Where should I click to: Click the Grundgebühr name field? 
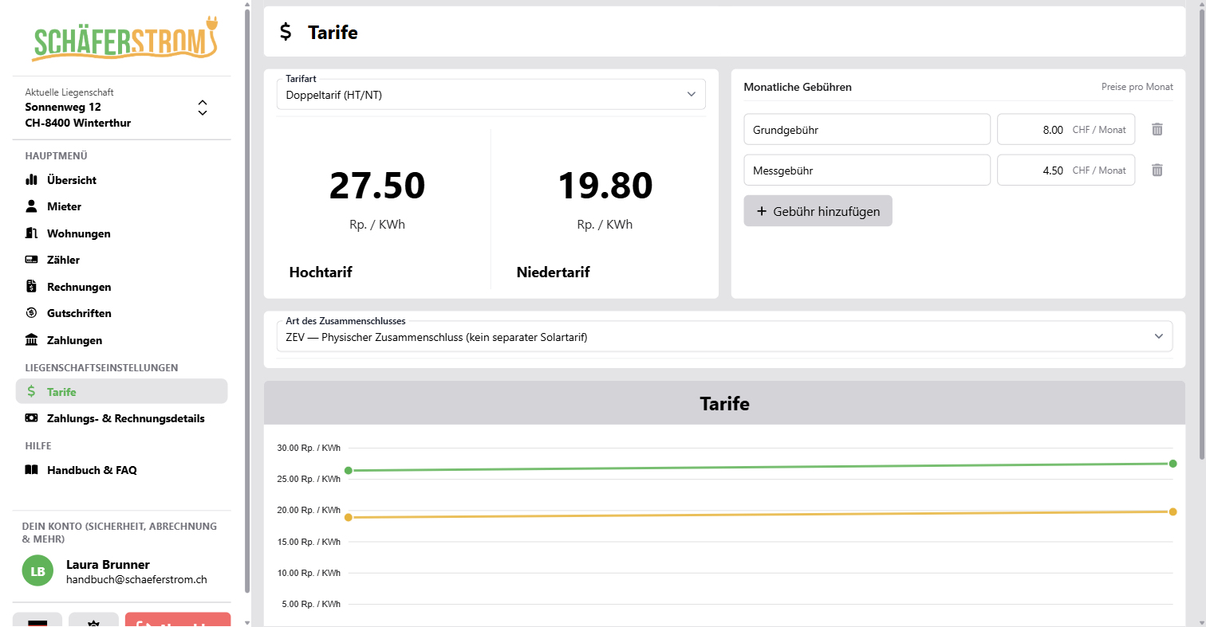(x=867, y=129)
